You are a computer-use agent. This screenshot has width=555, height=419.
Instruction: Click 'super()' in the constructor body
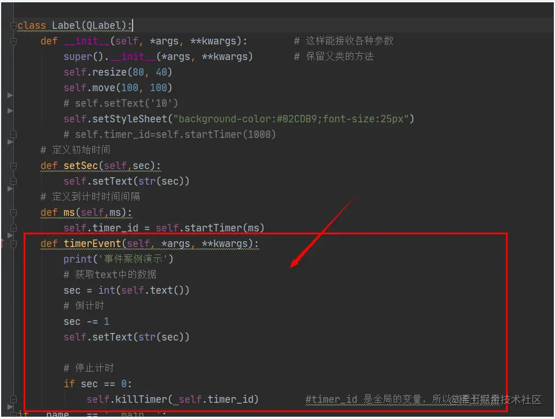pyautogui.click(x=84, y=57)
